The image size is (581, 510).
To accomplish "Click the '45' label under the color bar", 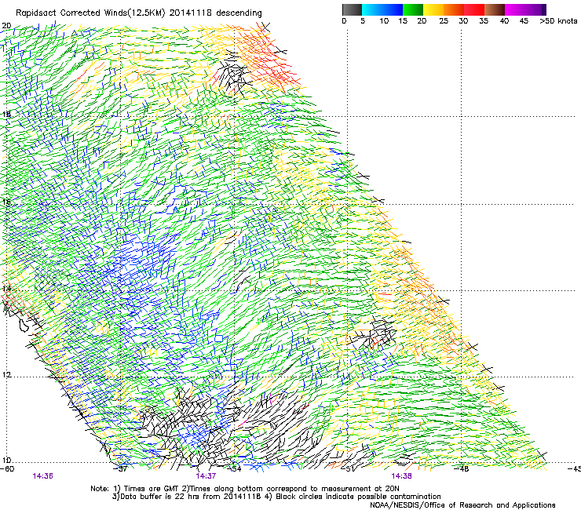I will [x=524, y=21].
